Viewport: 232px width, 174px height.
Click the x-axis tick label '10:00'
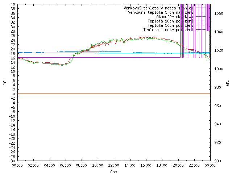[98, 165]
